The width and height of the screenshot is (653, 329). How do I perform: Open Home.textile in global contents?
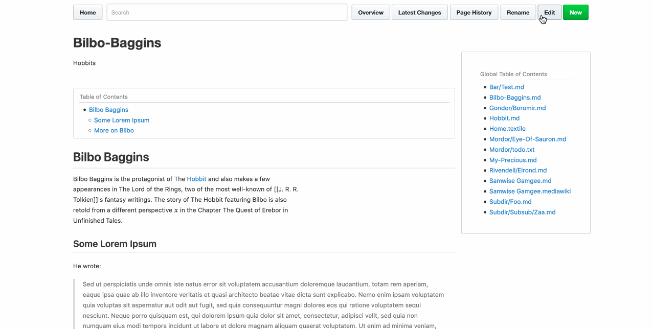507,129
